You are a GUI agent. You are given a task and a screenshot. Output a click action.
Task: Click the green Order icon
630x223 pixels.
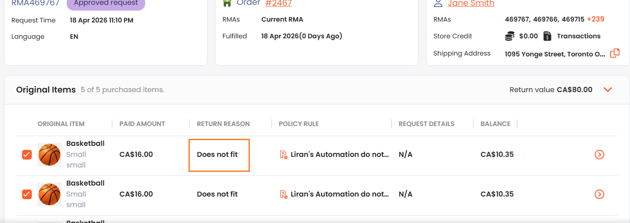227,3
